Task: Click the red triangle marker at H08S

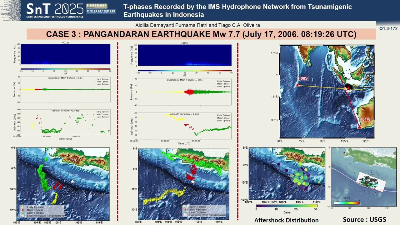Action: (x=298, y=85)
